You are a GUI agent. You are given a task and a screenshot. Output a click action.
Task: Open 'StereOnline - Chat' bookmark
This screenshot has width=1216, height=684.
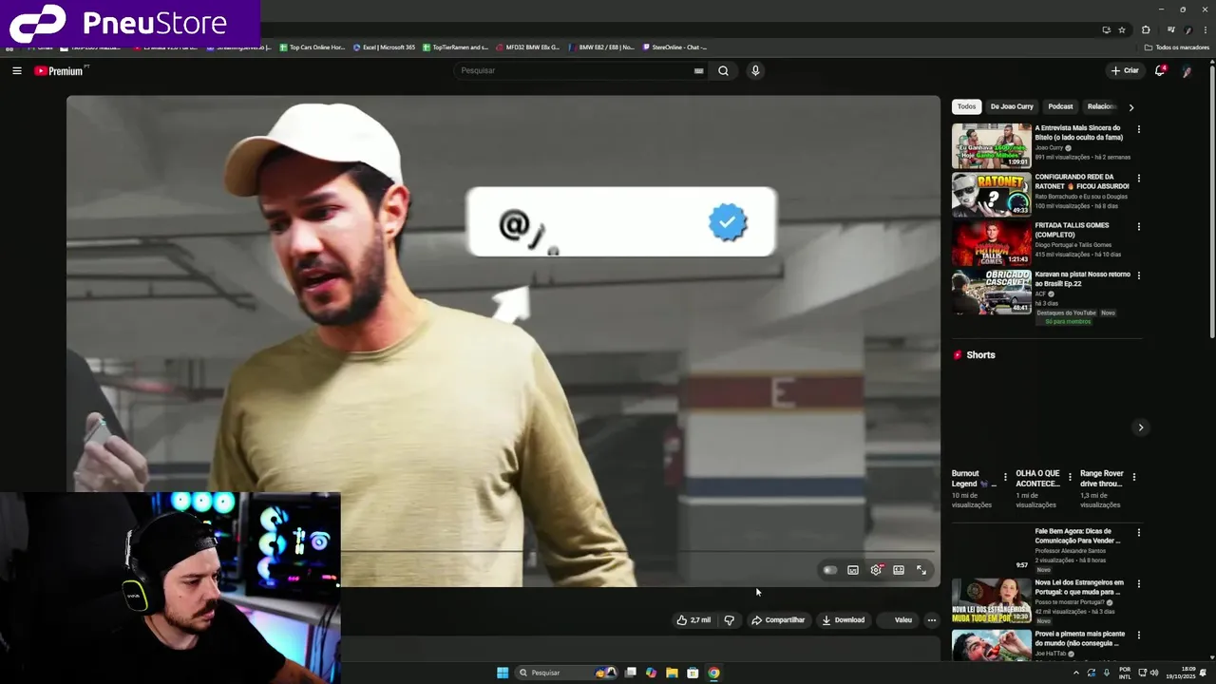[x=674, y=47]
